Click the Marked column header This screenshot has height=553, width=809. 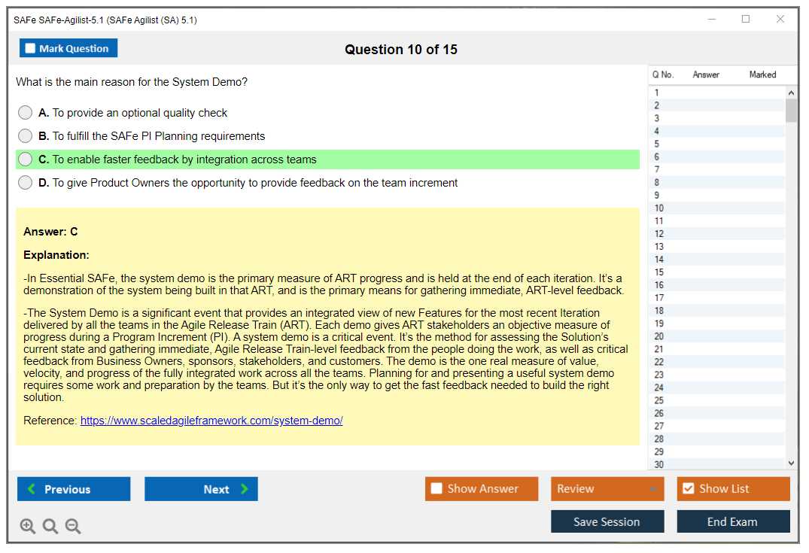(x=762, y=74)
